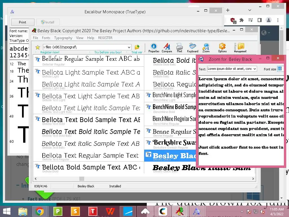The image size is (289, 217).
Task: Open Chrome profile avatar
Action: pos(269,20)
